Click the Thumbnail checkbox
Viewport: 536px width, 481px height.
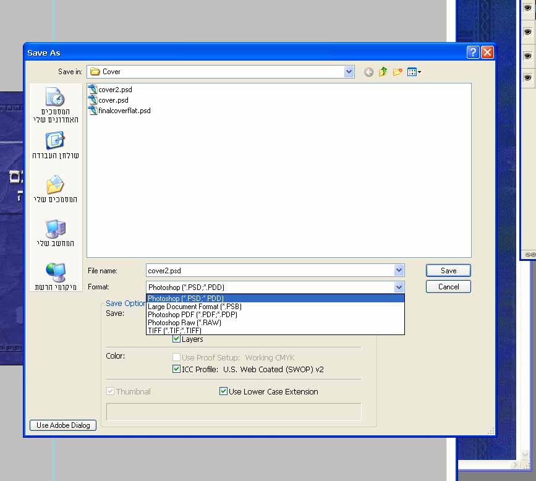pos(110,391)
